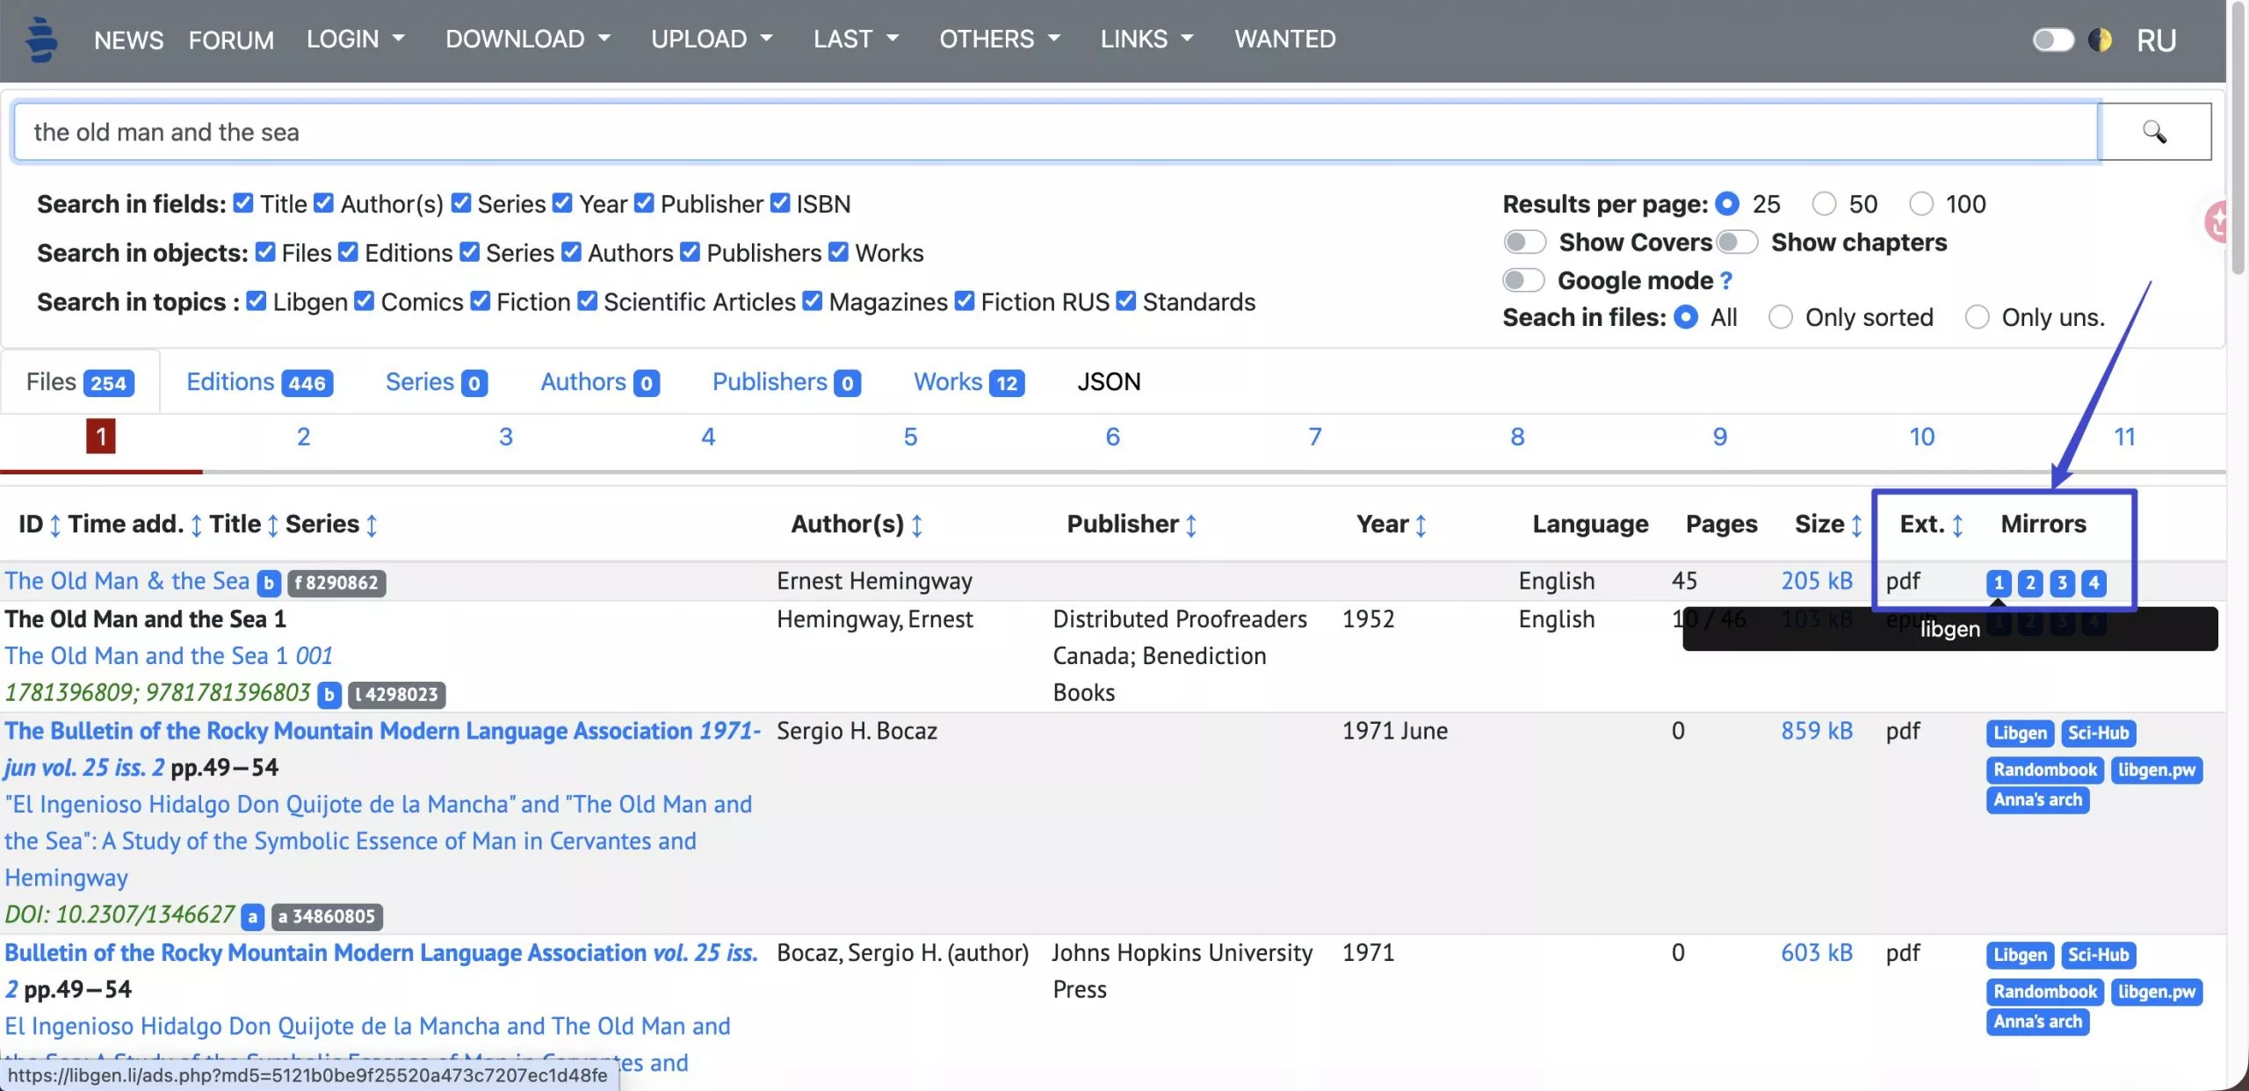Click the '?' help icon beside Google mode
The height and width of the screenshot is (1091, 2249).
tap(1725, 280)
